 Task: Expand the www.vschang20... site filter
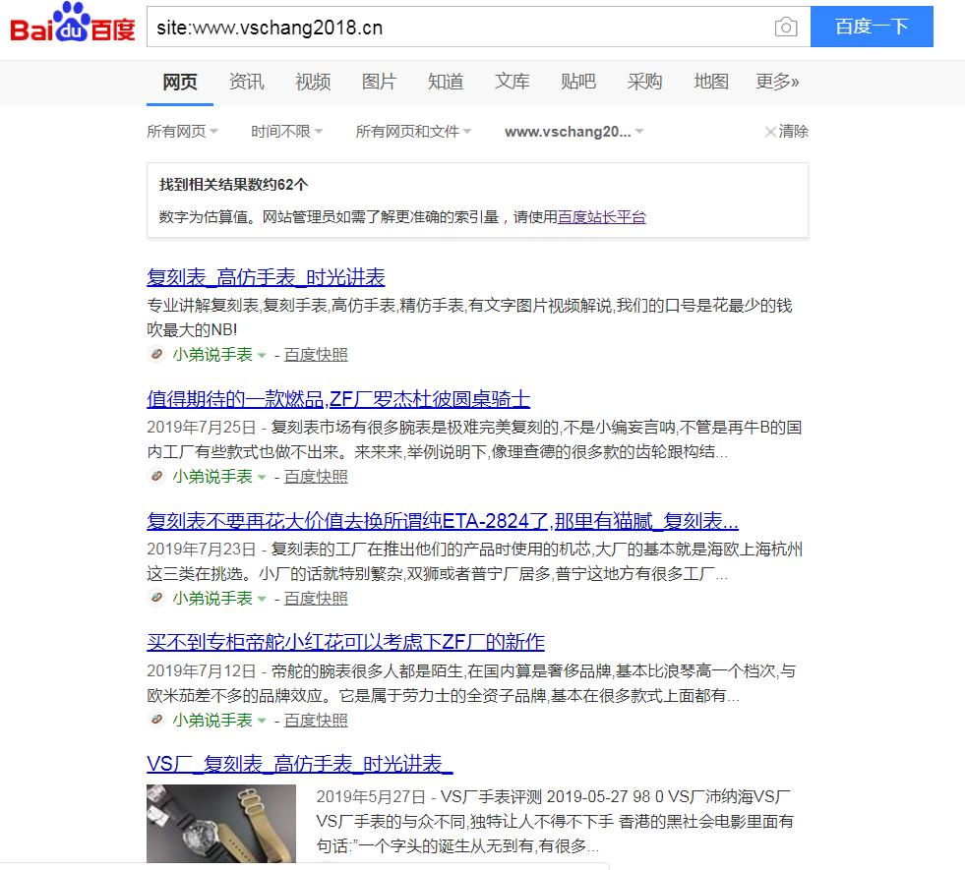coord(573,132)
